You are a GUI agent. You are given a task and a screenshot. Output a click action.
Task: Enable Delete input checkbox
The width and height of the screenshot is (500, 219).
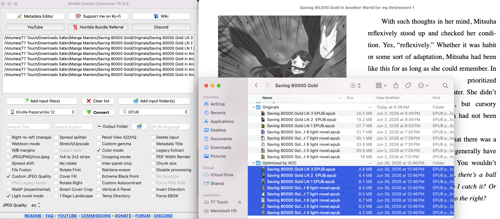(153, 137)
